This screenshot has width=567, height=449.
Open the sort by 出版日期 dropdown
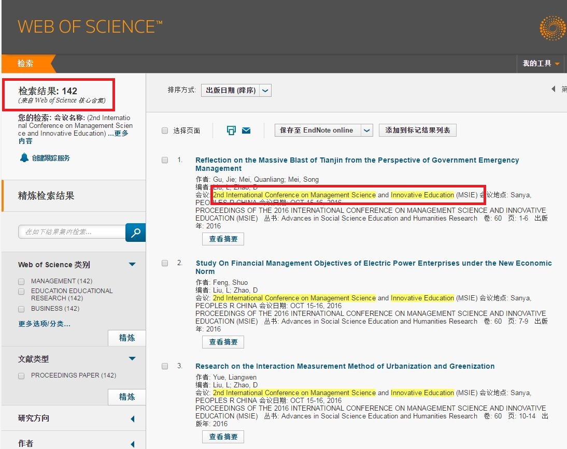tap(236, 90)
